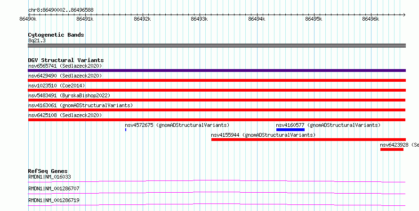419x211 pixels.
Task: Click the 86496k ruler tick label
Action: pos(371,19)
